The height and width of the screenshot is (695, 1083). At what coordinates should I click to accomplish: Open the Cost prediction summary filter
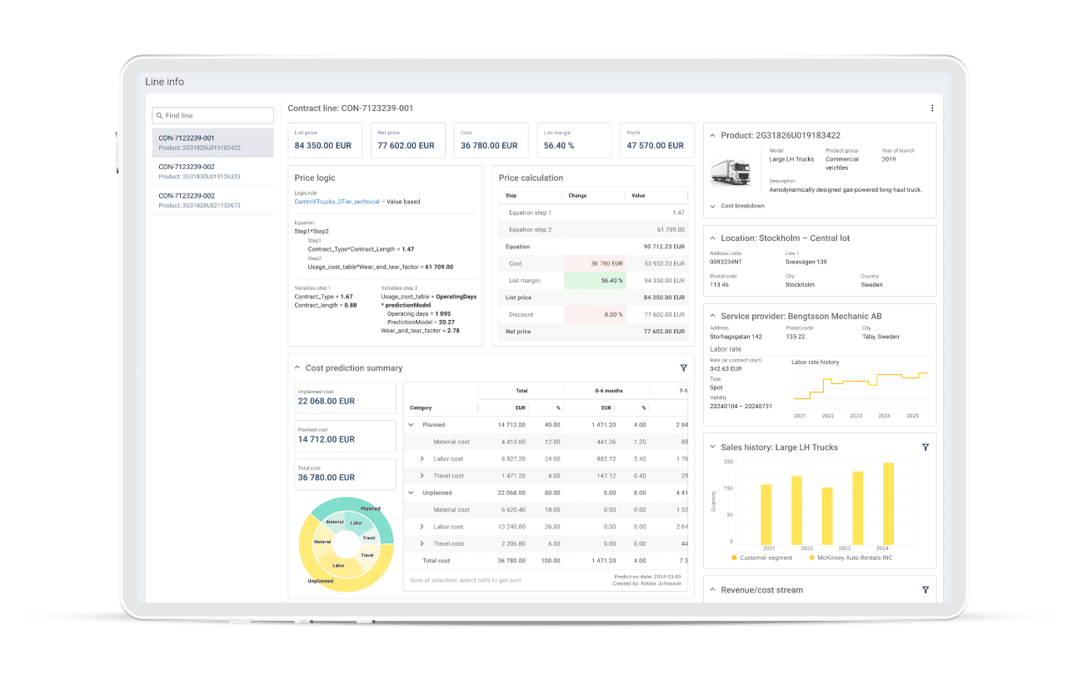coord(683,367)
